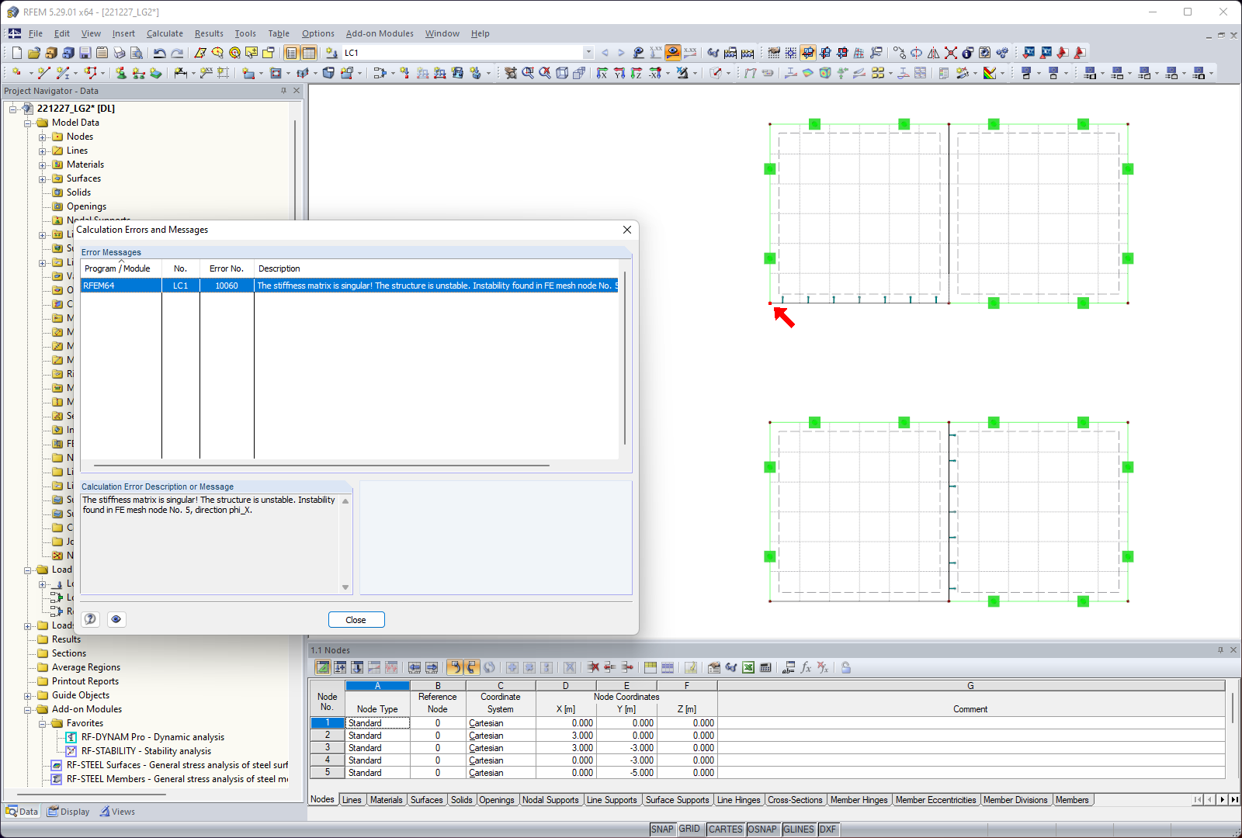The image size is (1242, 838).
Task: Toggle the Tables display icon in the toolbar
Action: pyautogui.click(x=309, y=53)
